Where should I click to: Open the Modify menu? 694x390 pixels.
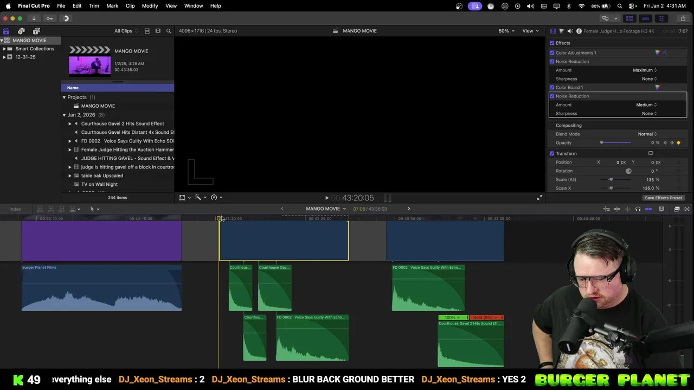pyautogui.click(x=150, y=5)
